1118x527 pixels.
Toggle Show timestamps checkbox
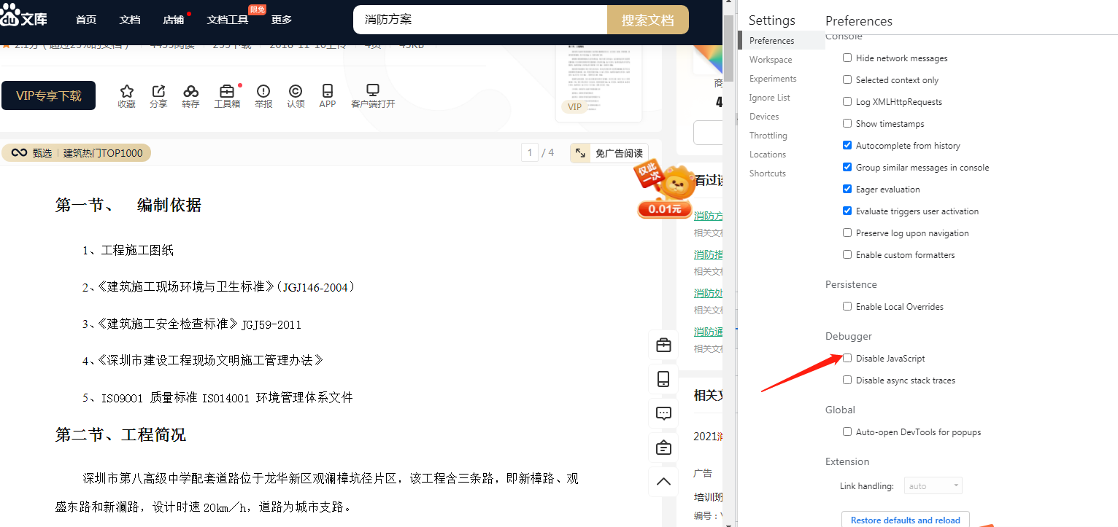coord(847,123)
